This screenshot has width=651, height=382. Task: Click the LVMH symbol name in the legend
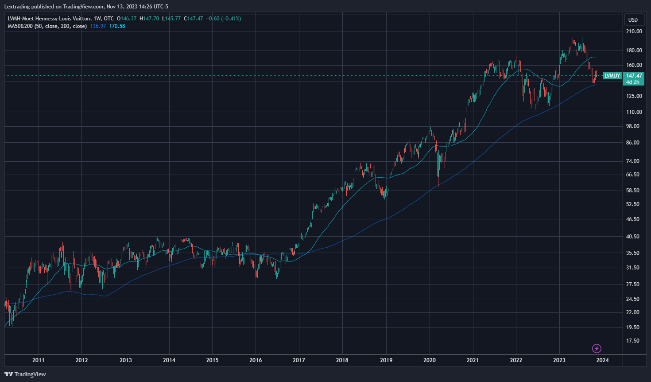coord(48,19)
